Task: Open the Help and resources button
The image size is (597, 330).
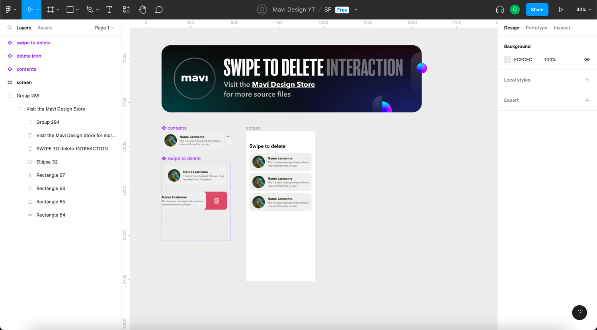Action: 579,313
